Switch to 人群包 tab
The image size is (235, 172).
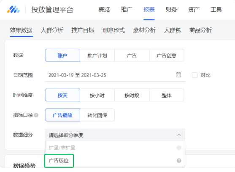point(173,30)
